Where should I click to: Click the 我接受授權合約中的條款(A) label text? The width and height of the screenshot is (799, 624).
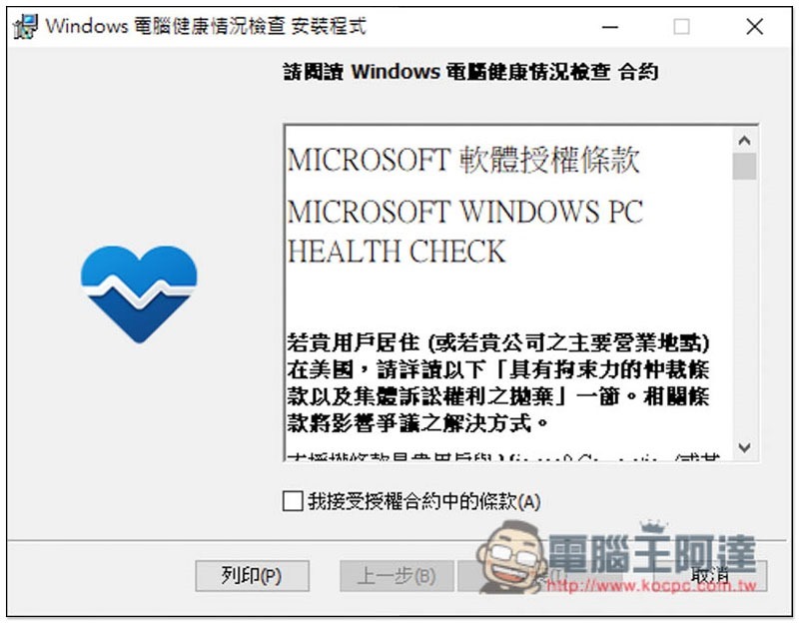click(x=423, y=501)
